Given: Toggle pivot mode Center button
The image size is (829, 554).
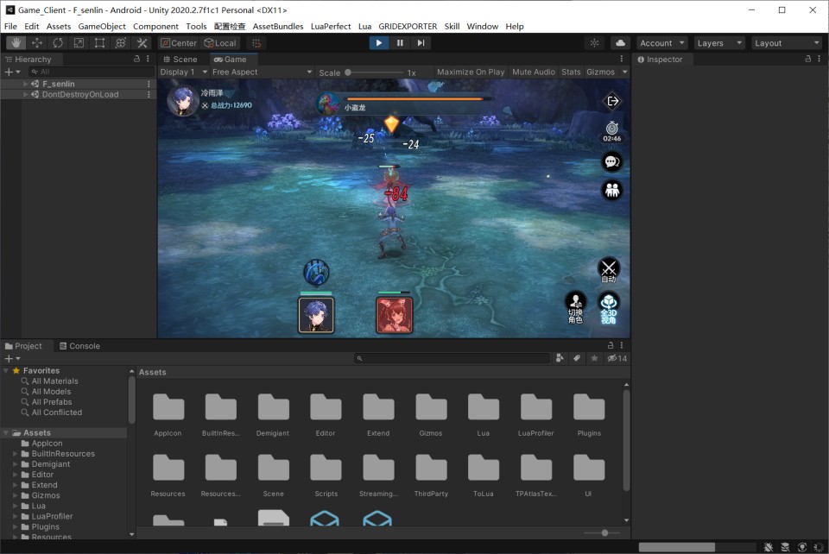Looking at the screenshot, I should (179, 43).
